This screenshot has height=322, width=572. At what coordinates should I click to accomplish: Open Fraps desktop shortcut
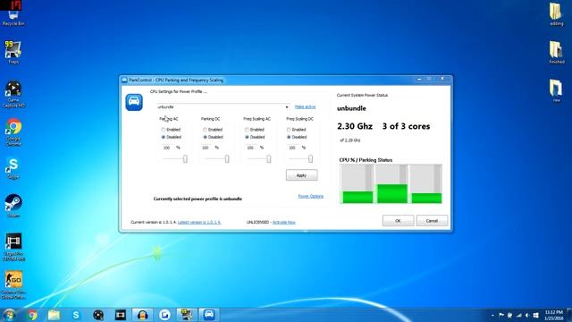(x=13, y=52)
